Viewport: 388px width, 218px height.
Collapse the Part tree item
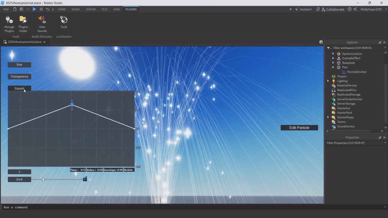(x=333, y=67)
